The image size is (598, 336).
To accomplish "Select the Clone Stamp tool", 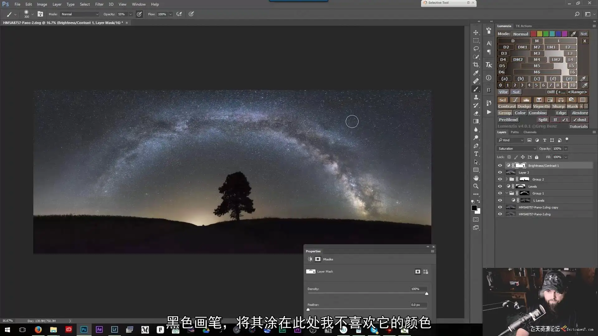I will [x=476, y=97].
